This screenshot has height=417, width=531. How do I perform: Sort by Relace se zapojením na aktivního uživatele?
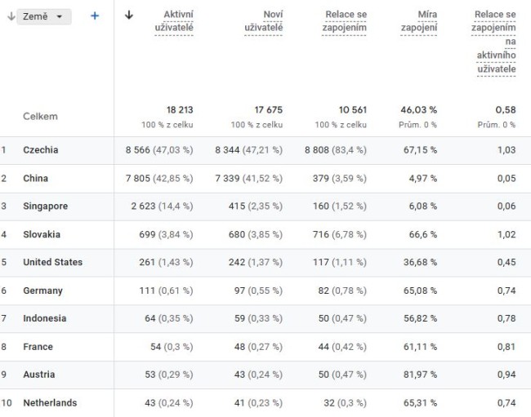[x=493, y=42]
